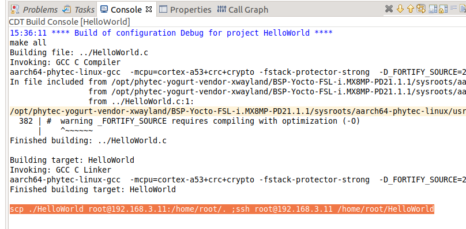Screen dimensions: 466x229
Task: Click the blue Build of configuration Debug line
Action: 171,33
